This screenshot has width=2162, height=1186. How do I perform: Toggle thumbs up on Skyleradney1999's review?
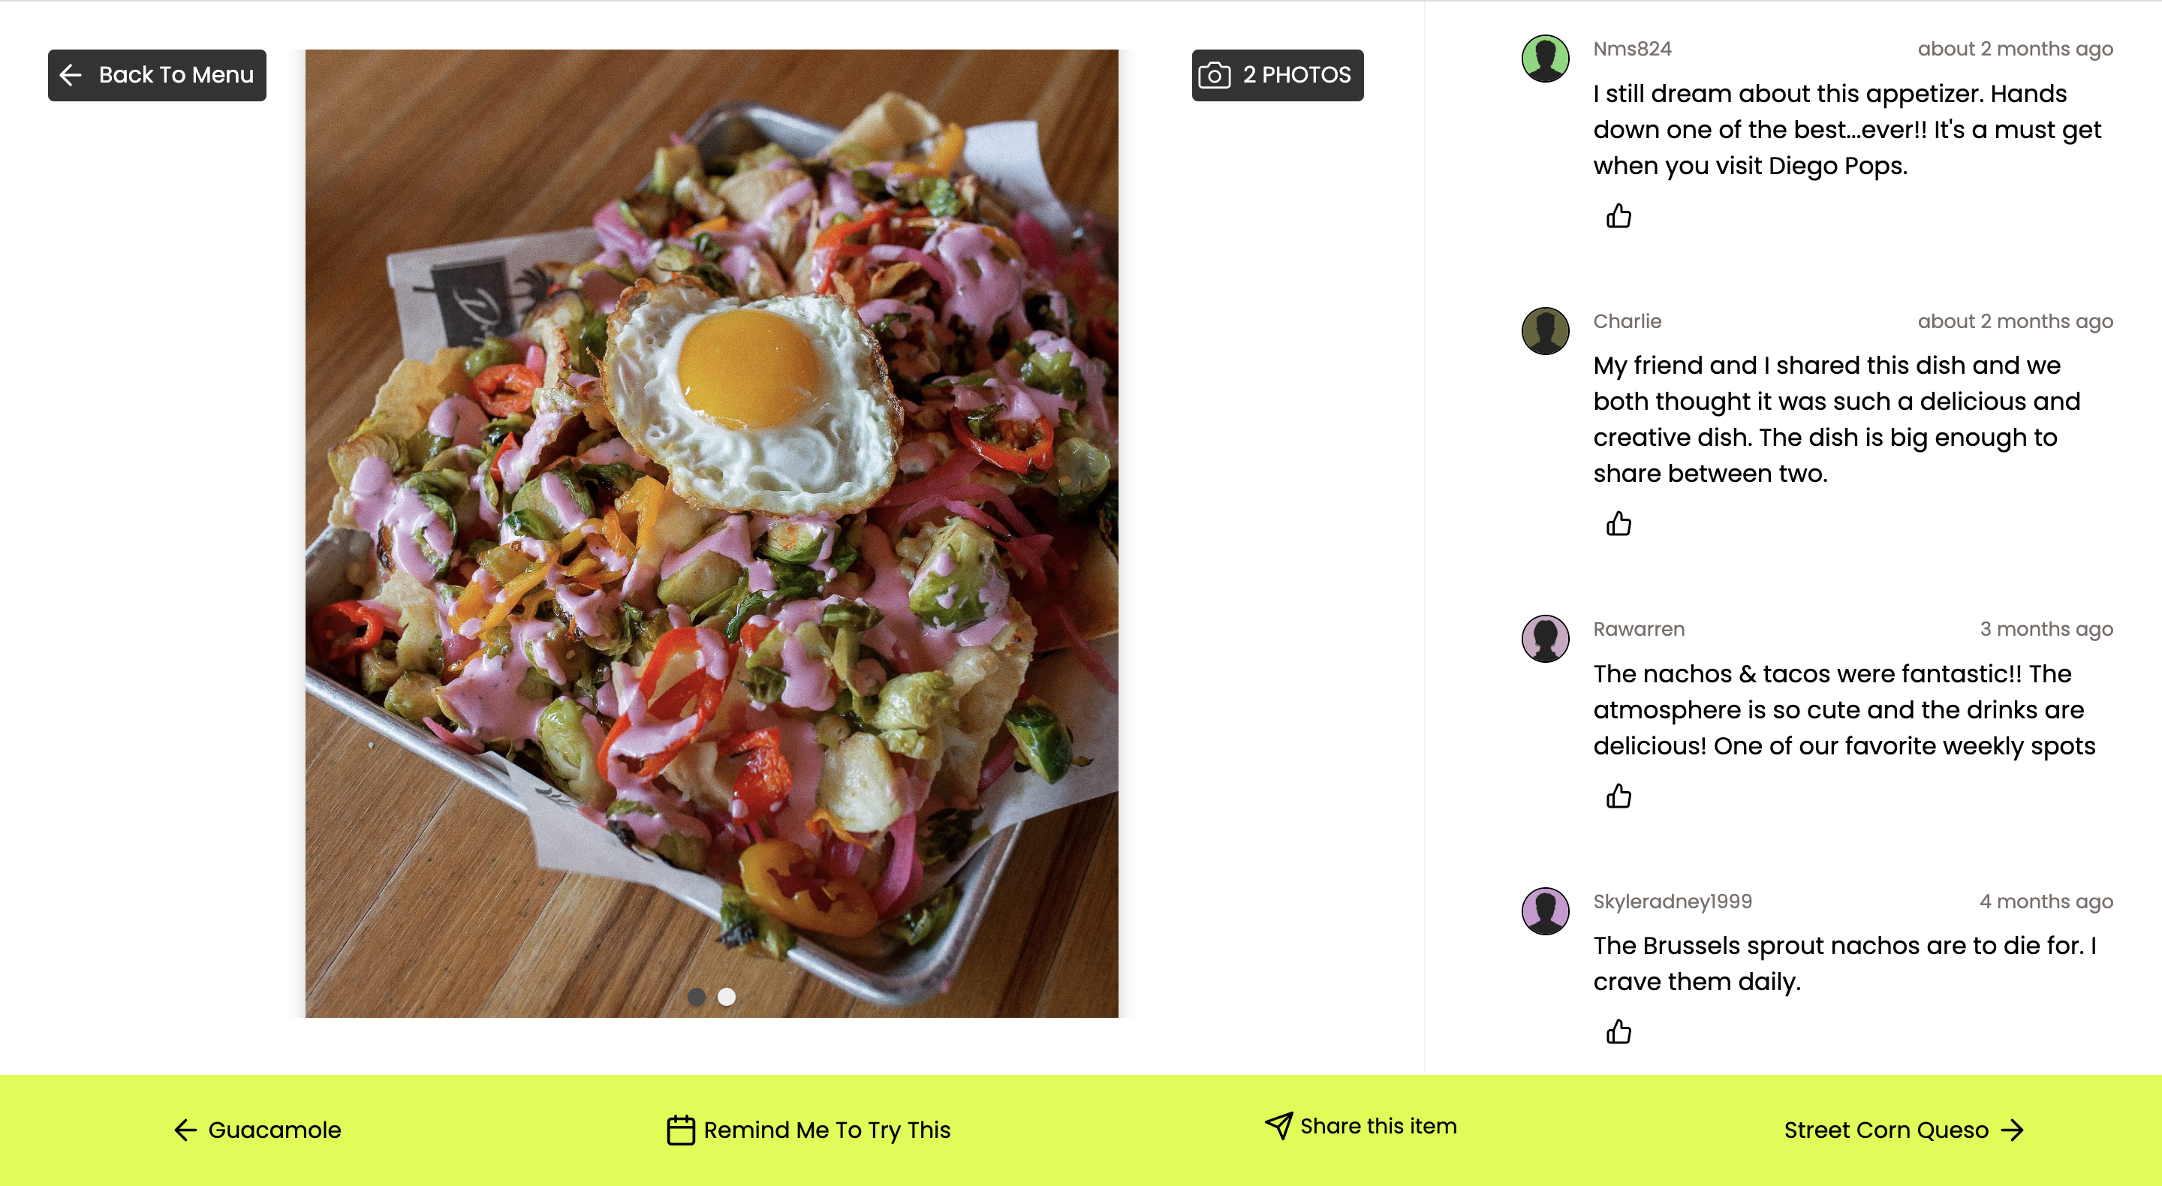click(1619, 1032)
